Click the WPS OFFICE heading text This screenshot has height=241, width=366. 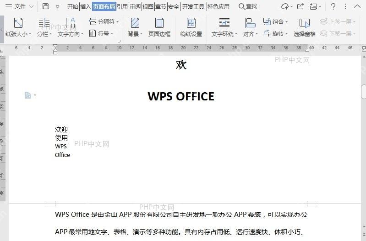point(181,96)
